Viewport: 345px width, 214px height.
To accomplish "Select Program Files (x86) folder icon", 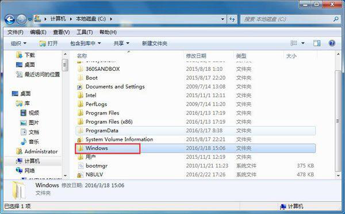I will coord(80,122).
